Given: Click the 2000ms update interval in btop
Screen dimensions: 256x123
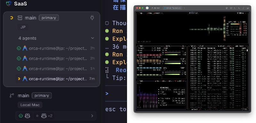Looking at the screenshot, I should 240,13.
